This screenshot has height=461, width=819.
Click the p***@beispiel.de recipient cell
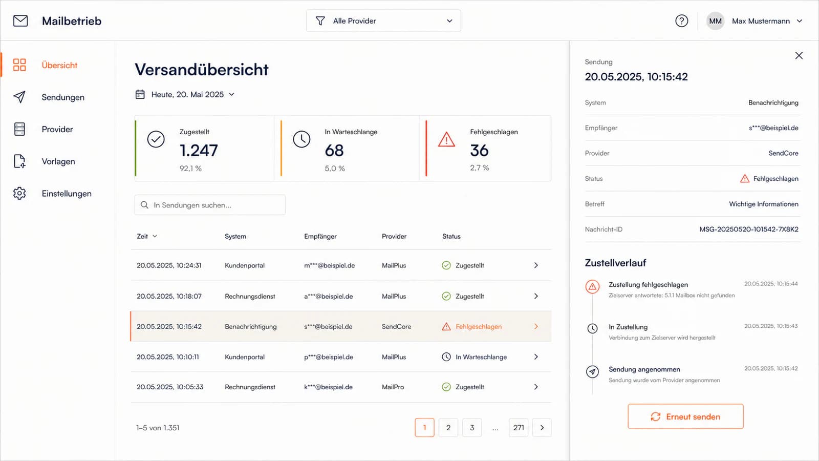point(329,357)
